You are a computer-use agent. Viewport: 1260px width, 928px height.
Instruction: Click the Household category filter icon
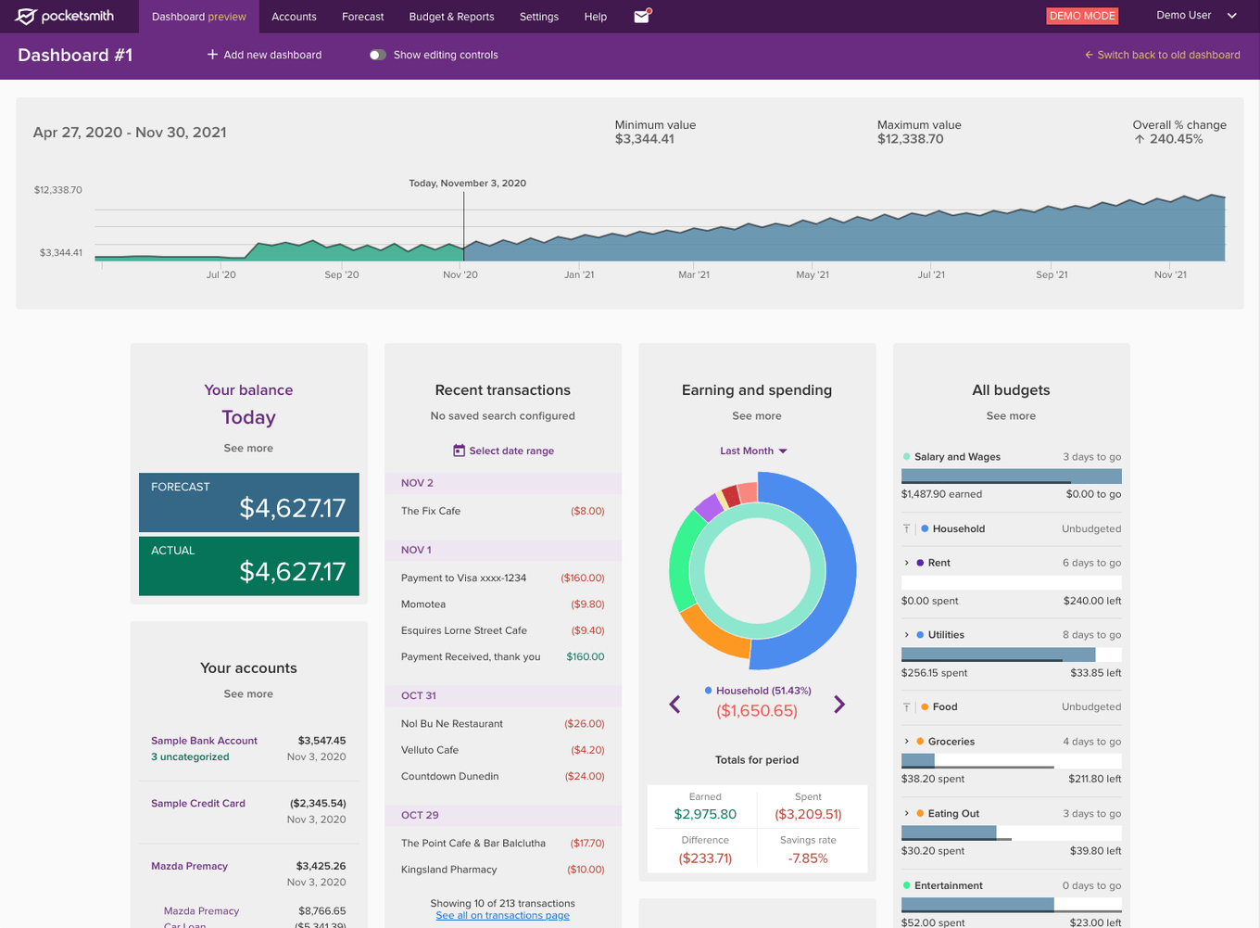[x=906, y=528]
